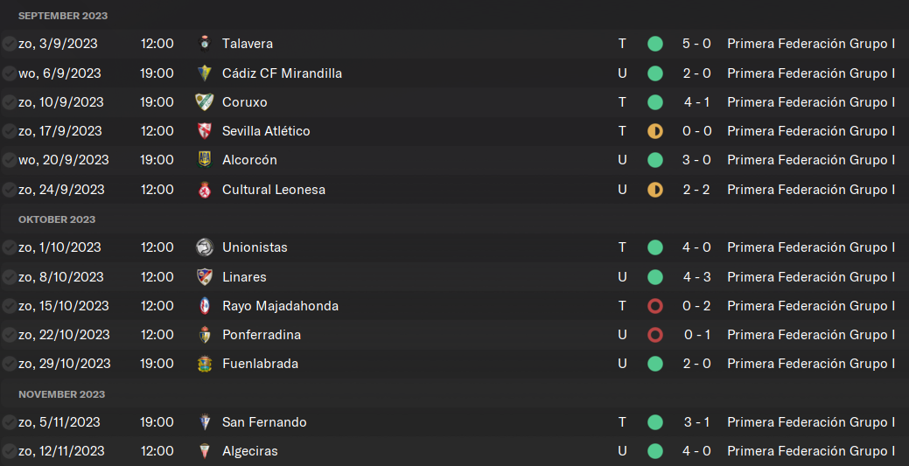Click the Coruxo club crest icon
Image resolution: width=909 pixels, height=466 pixels.
coord(204,102)
